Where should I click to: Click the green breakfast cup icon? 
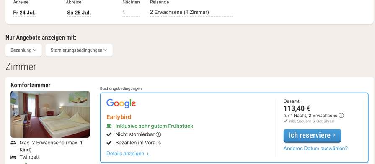pos(109,126)
